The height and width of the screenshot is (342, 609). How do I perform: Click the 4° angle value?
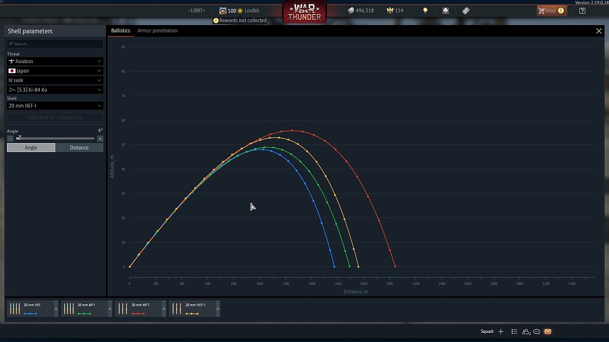point(100,130)
